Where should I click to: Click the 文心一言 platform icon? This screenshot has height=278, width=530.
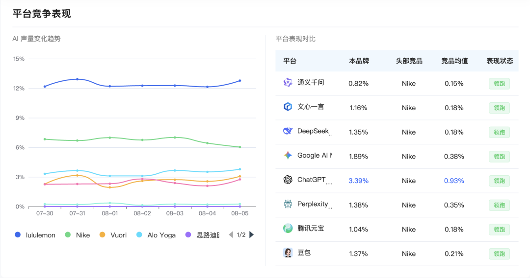click(288, 107)
